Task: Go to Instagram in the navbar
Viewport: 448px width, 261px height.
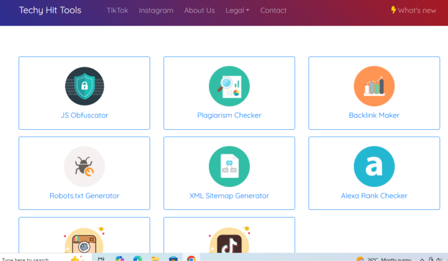Action: tap(156, 10)
